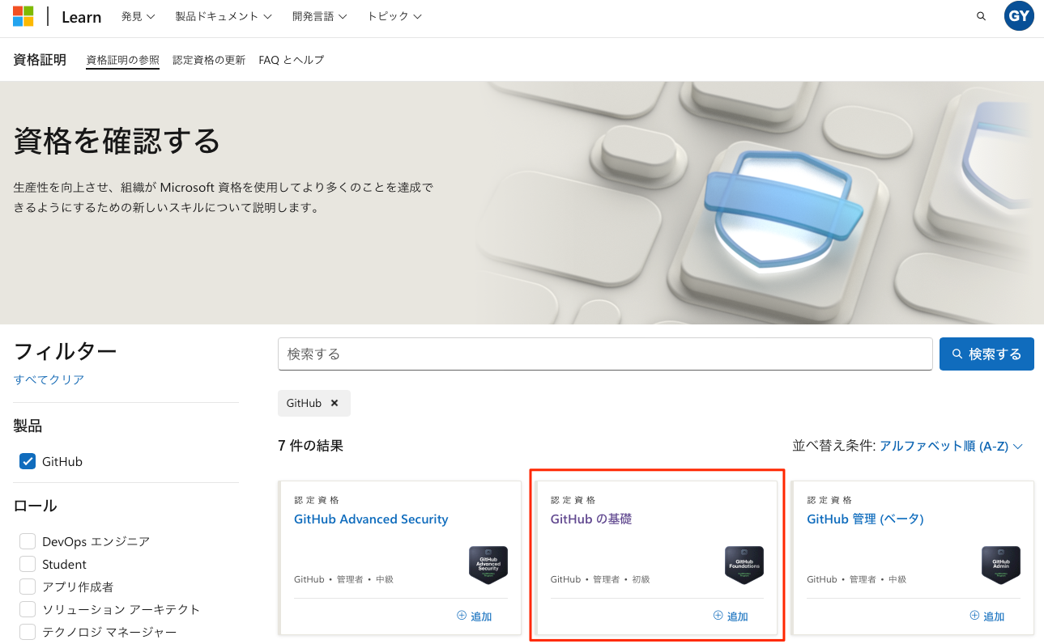
Task: Remove the GitHub filter chip
Action: 335,403
